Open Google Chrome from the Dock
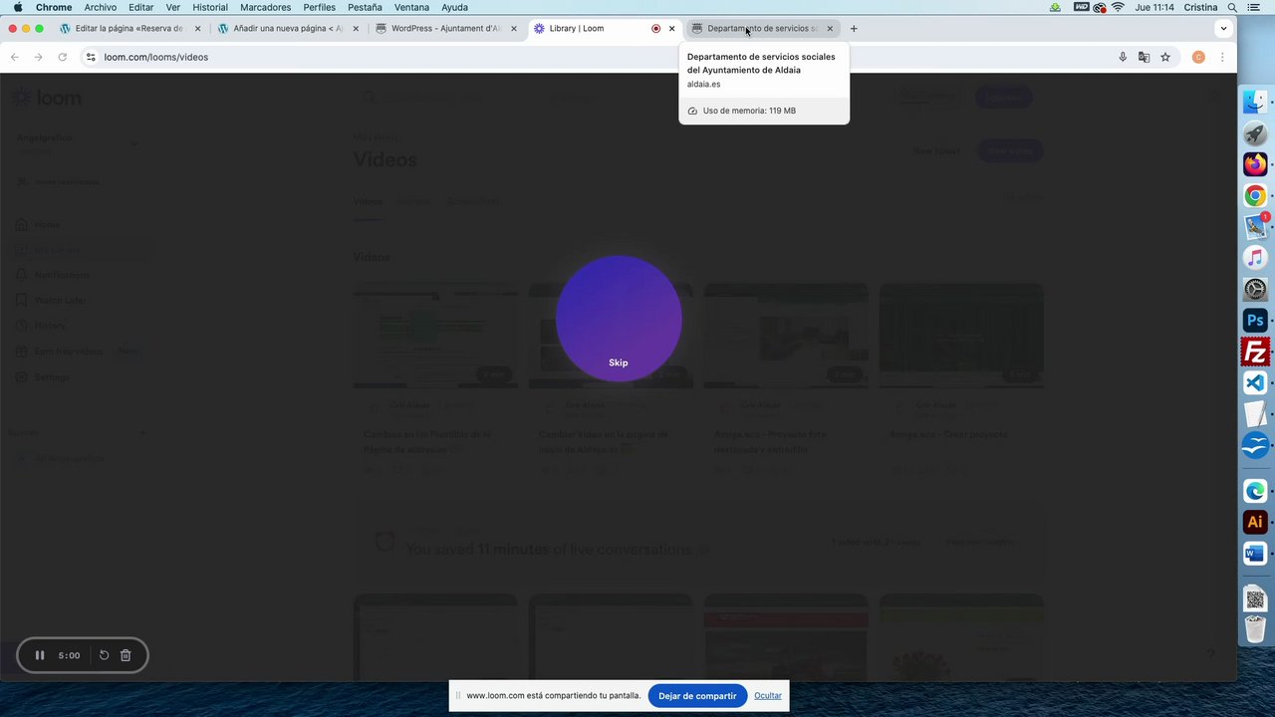This screenshot has height=717, width=1275. (1255, 196)
